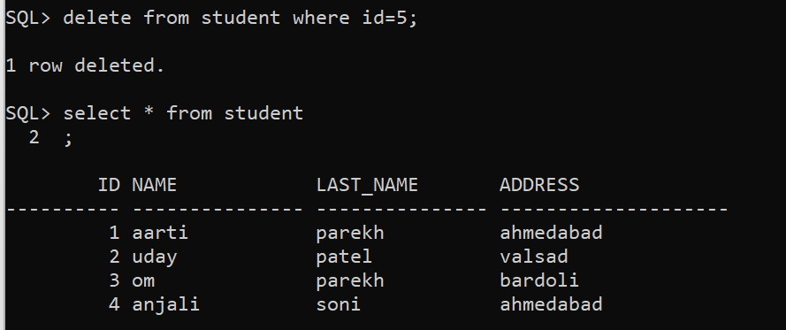The image size is (786, 330).
Task: Click the '1 row deleted.' message
Action: (85, 65)
